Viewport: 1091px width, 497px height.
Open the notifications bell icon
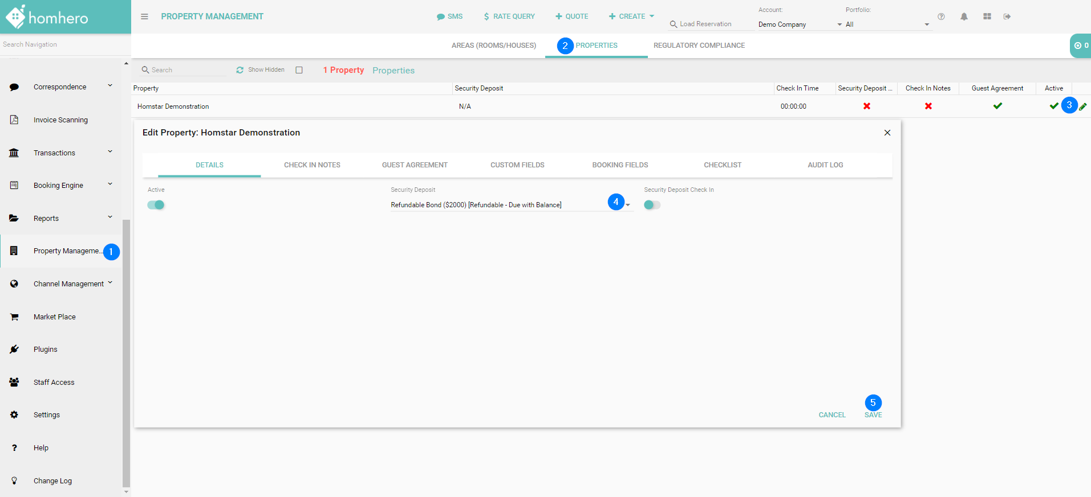(x=964, y=17)
